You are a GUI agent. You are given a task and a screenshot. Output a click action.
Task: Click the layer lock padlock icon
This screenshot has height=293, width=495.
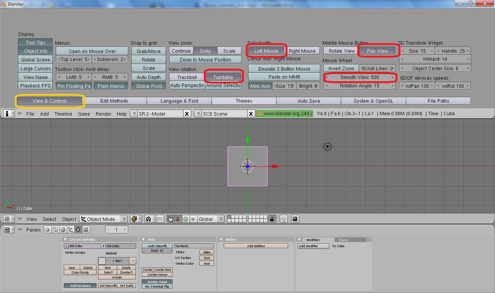272,219
